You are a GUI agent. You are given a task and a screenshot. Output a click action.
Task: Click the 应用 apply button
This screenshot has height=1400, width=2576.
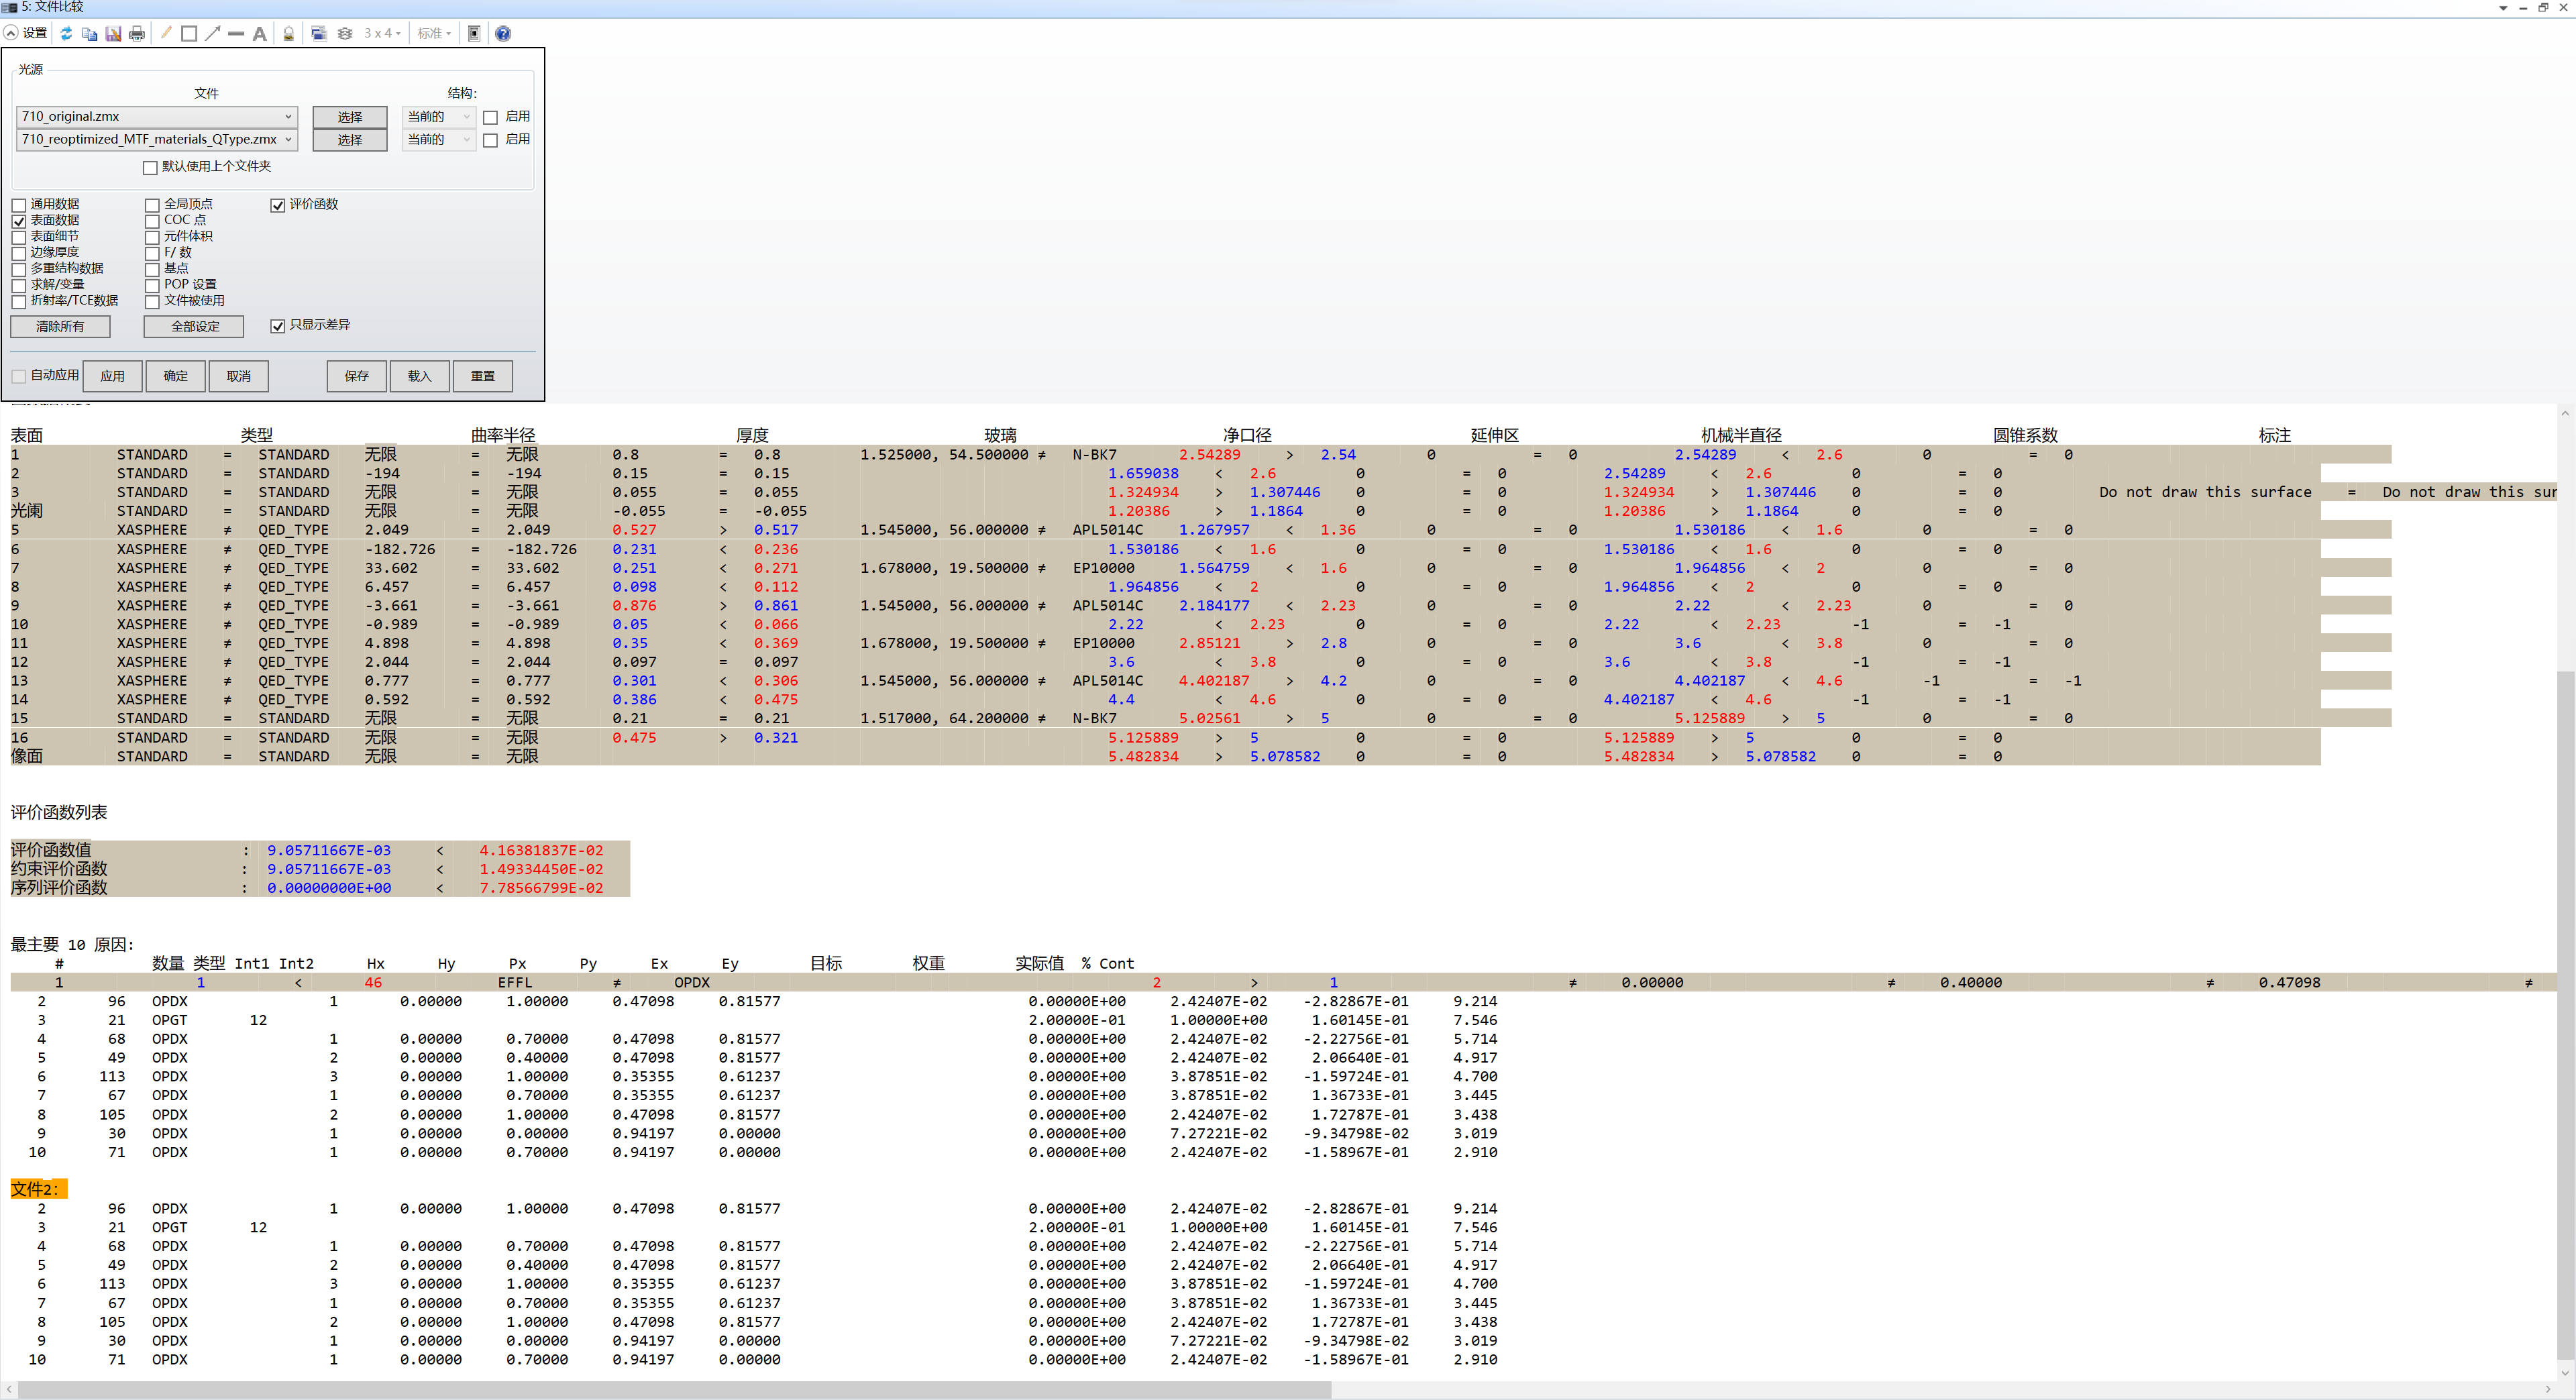point(112,376)
